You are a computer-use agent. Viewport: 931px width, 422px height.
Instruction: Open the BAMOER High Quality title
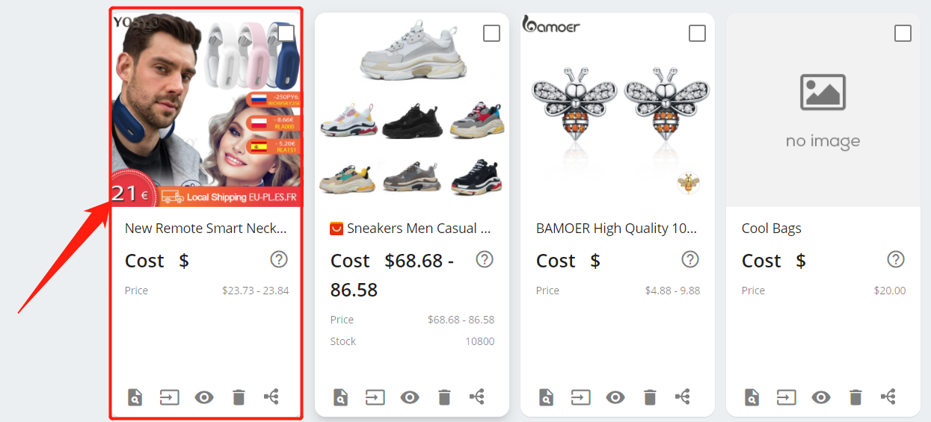pos(617,229)
